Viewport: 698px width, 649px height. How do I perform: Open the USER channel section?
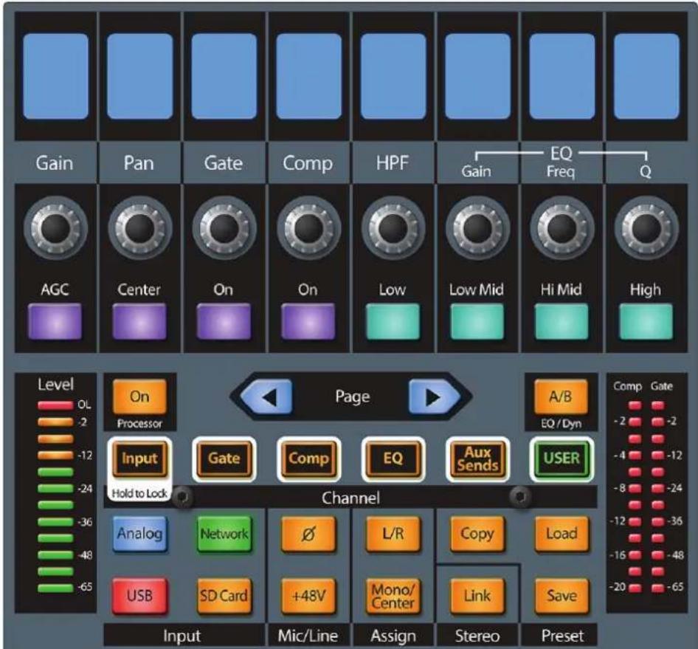point(561,459)
